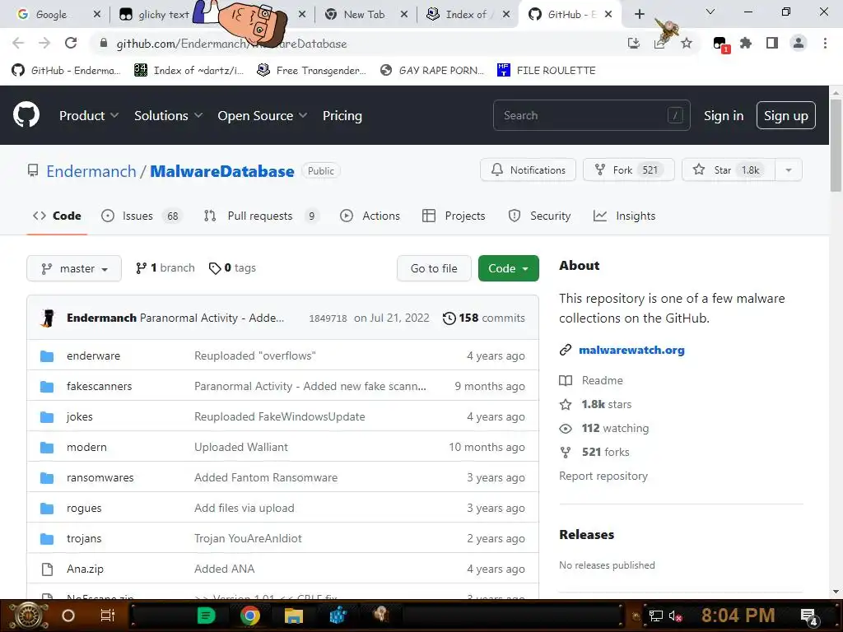Open the Readme link in About
The width and height of the screenshot is (843, 632).
(591, 380)
